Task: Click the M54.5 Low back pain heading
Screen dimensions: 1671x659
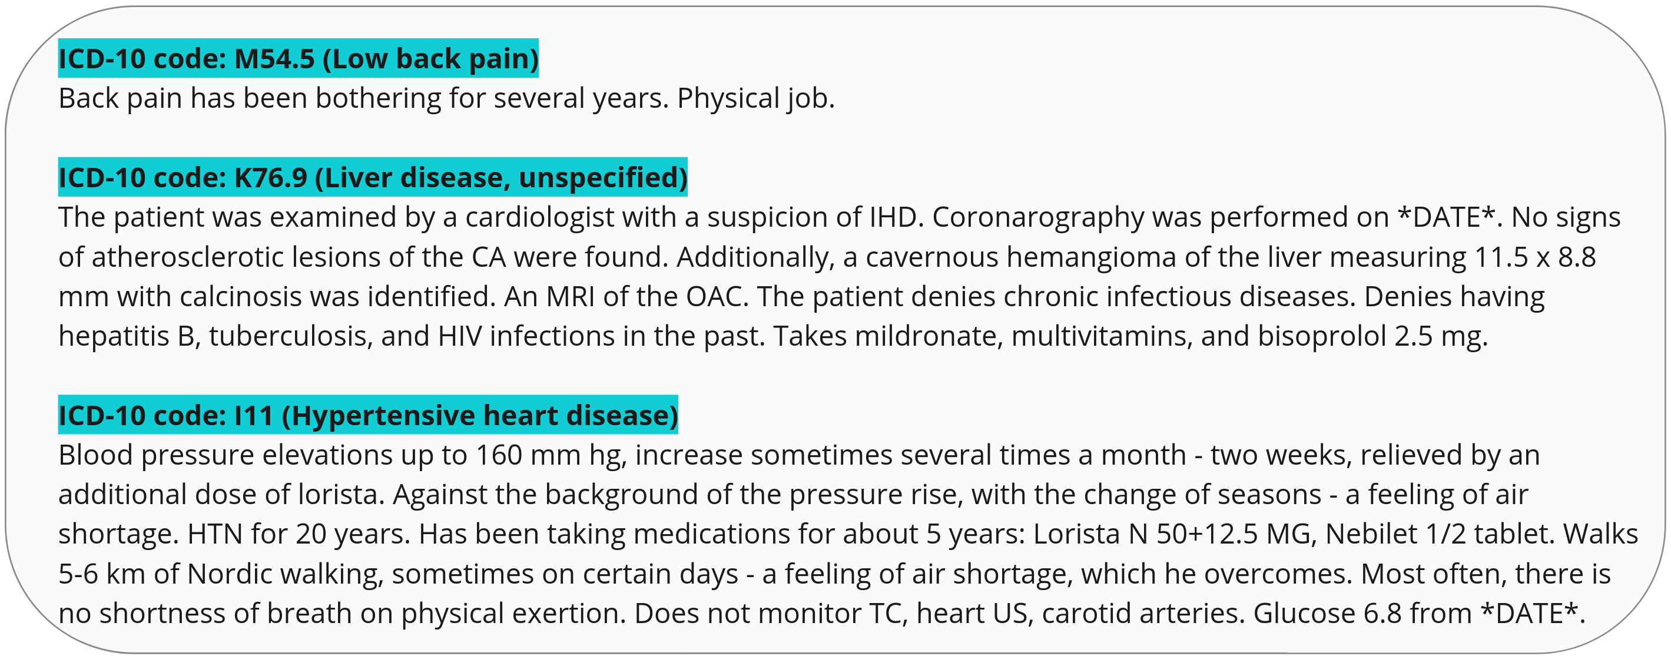Action: [299, 58]
